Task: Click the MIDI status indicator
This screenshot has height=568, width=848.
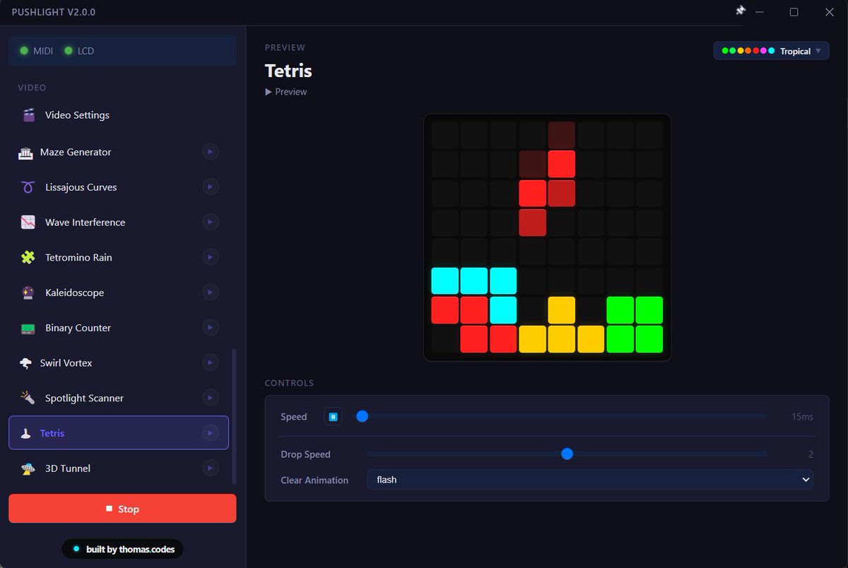Action: (36, 51)
